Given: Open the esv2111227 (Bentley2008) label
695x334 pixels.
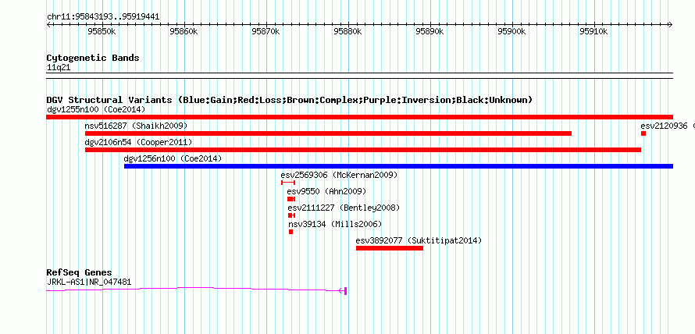Looking at the screenshot, I should tap(344, 208).
